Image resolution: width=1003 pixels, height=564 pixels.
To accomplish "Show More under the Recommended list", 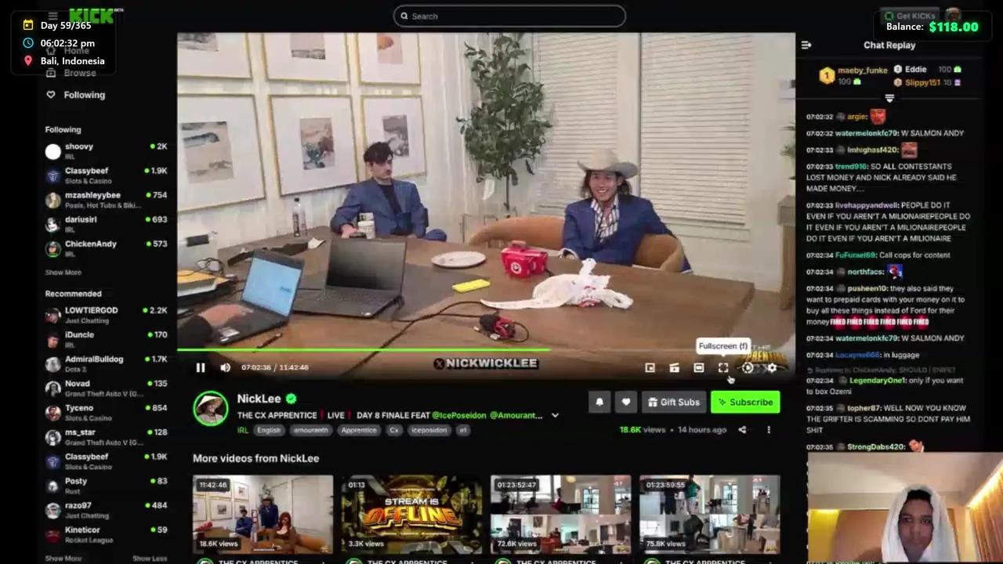I will pos(63,559).
